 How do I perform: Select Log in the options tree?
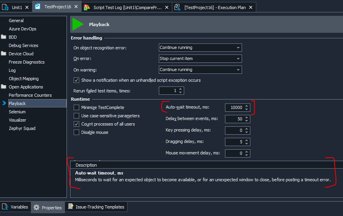point(12,70)
